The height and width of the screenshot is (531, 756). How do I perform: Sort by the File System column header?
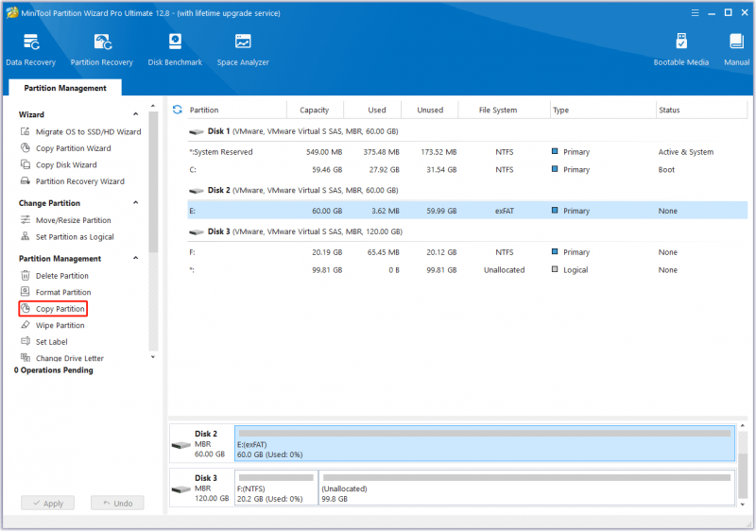(505, 110)
